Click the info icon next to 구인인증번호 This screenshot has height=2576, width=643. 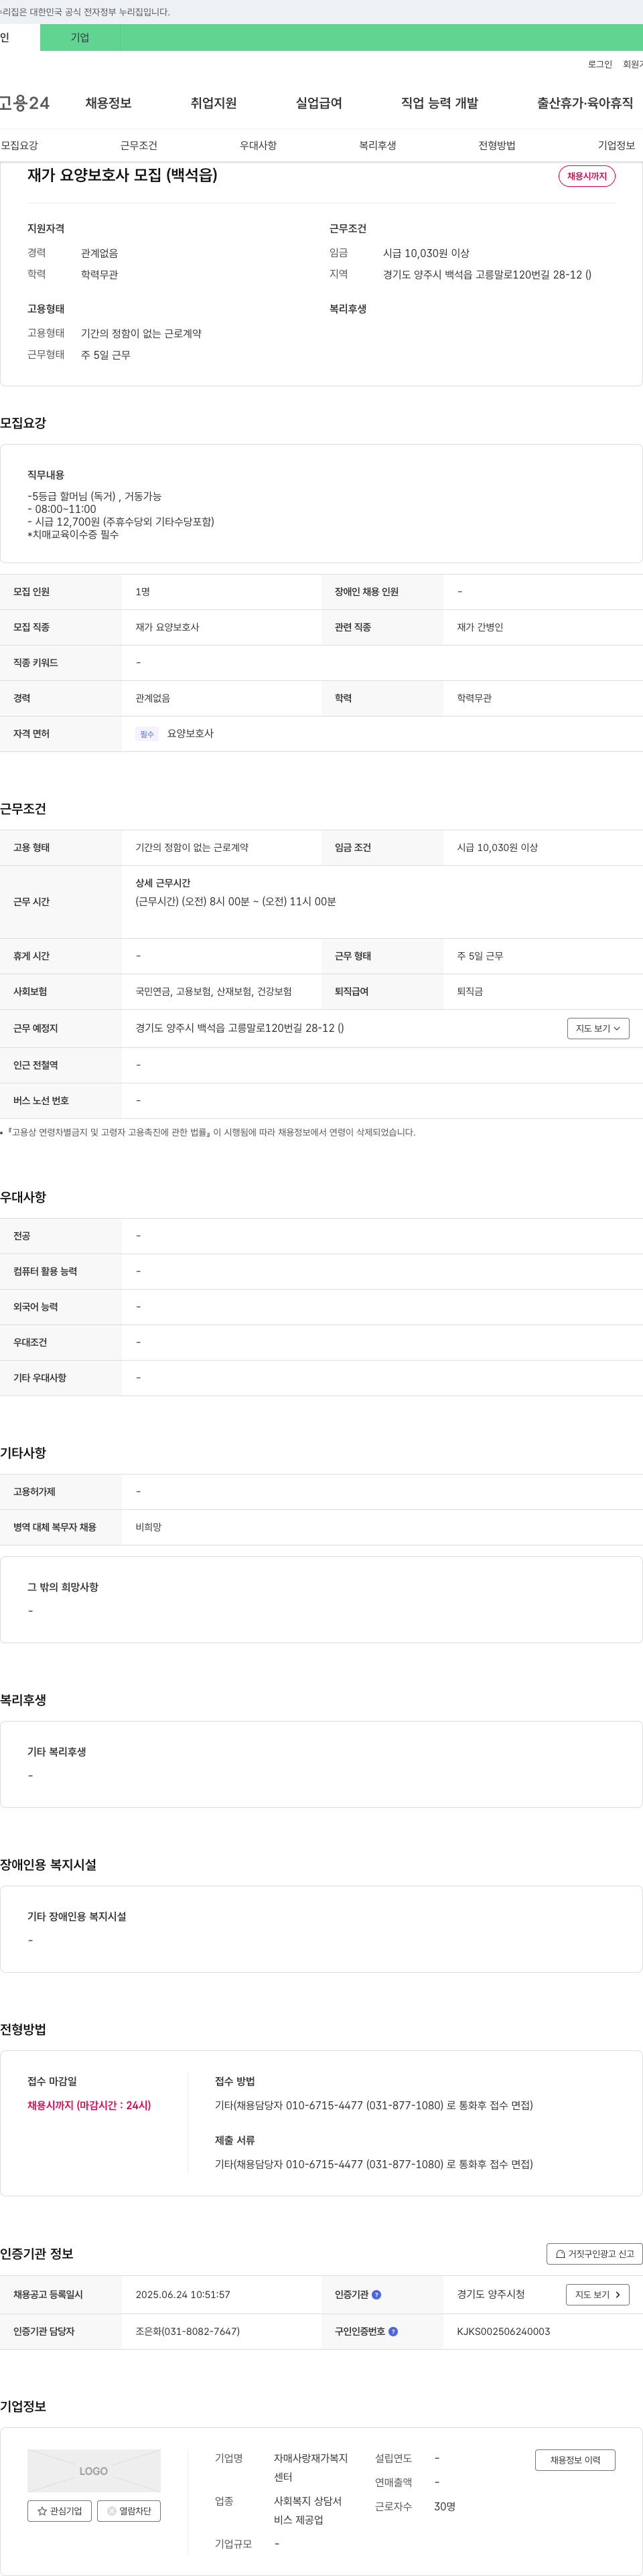(393, 2332)
